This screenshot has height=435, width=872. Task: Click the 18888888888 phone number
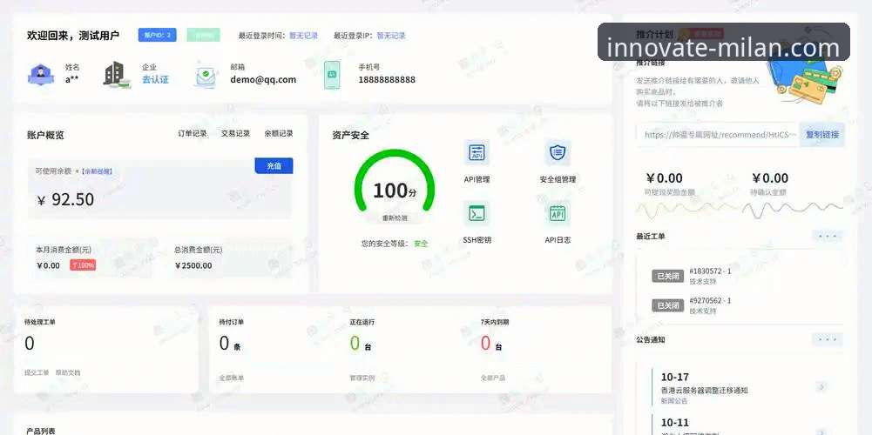[387, 79]
